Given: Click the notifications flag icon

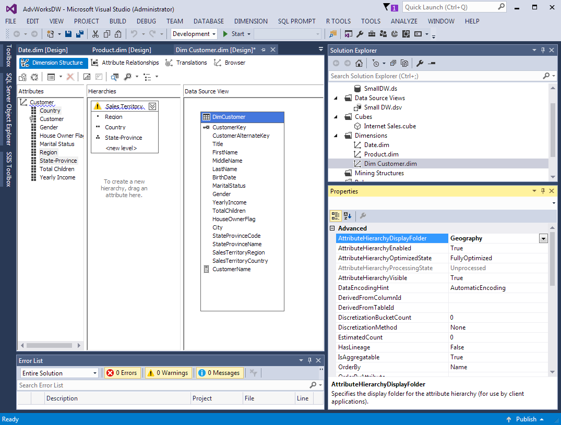Looking at the screenshot, I should pyautogui.click(x=387, y=7).
